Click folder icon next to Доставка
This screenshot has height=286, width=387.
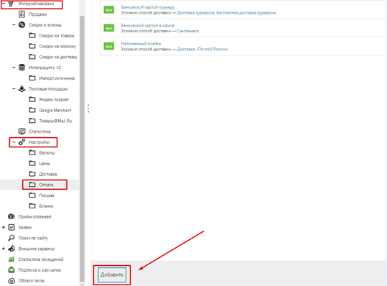click(x=32, y=174)
